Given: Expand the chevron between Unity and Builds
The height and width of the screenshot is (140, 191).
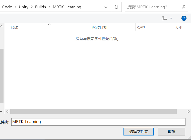Looking at the screenshot, I should [32, 7].
